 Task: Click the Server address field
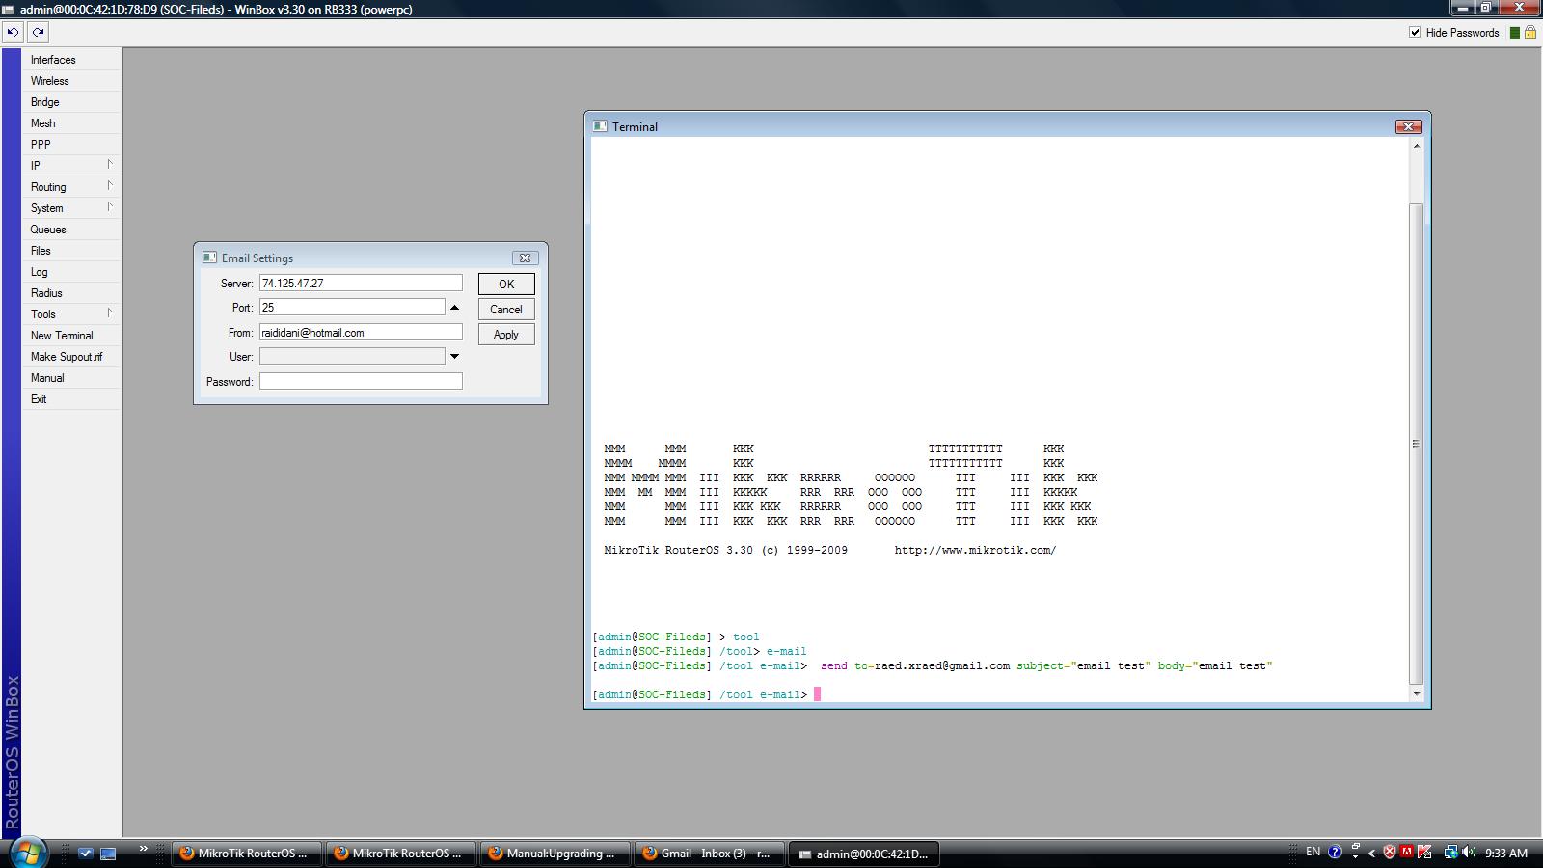361,284
